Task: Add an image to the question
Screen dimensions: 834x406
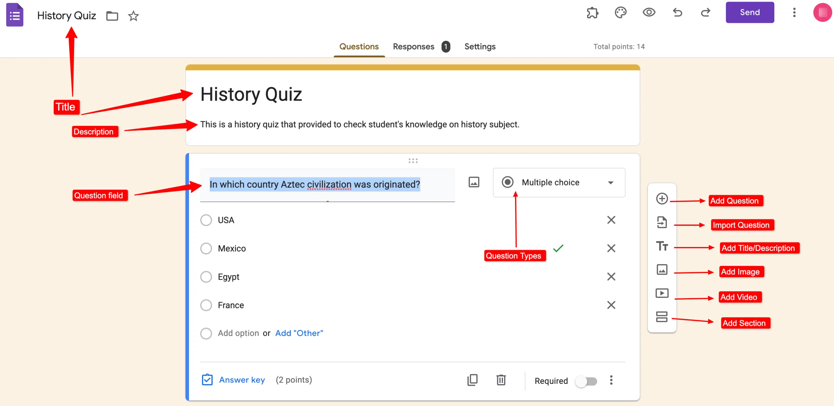Action: tap(474, 182)
